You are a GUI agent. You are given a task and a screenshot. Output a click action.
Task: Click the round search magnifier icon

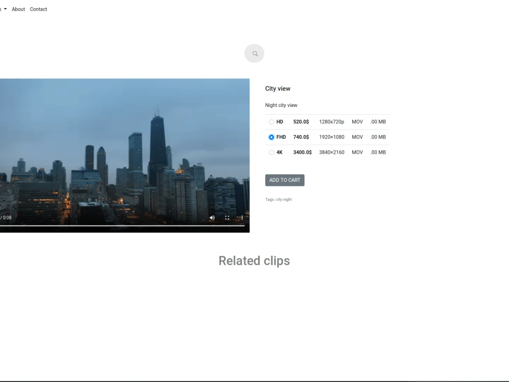click(x=254, y=53)
